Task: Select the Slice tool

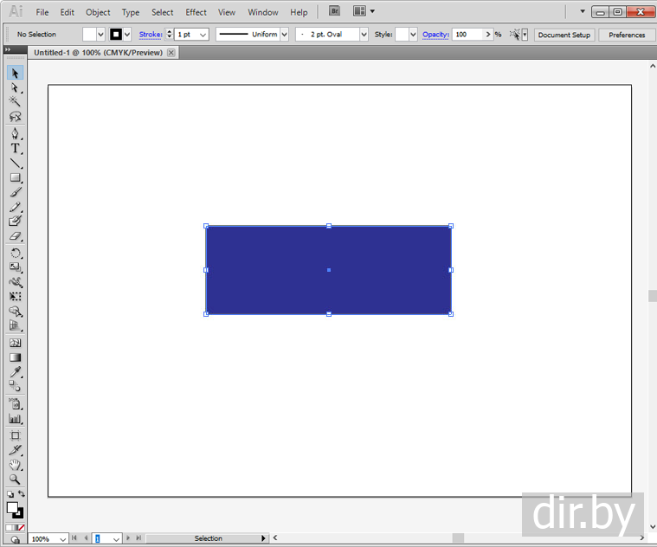Action: 15,450
